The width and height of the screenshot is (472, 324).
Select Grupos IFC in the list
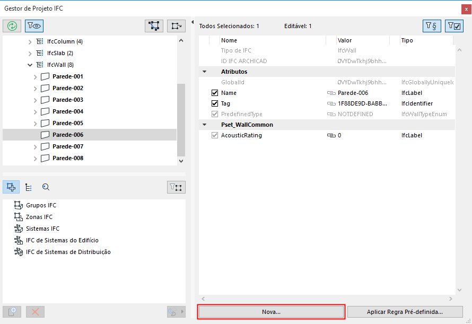click(x=41, y=205)
